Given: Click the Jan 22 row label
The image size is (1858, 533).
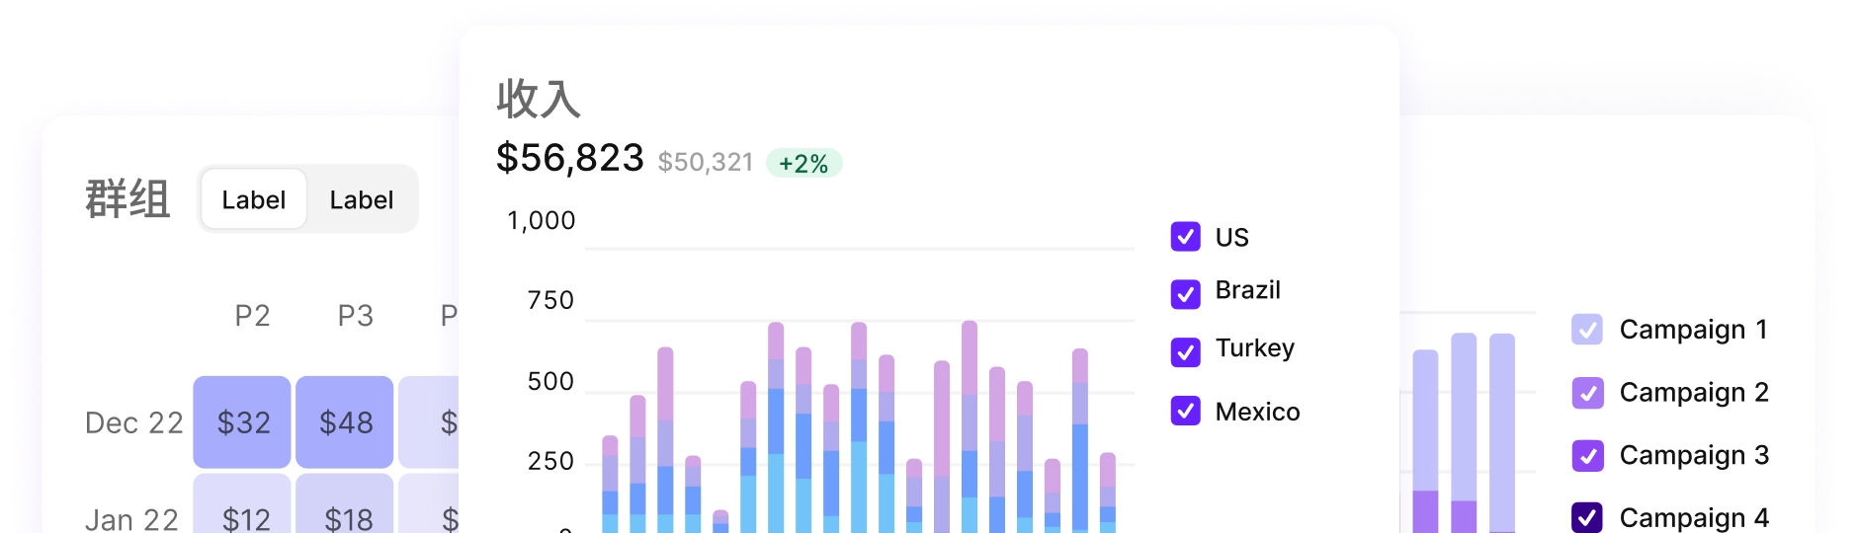Looking at the screenshot, I should tap(132, 519).
